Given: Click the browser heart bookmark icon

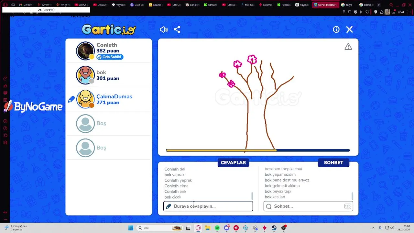Looking at the screenshot, I should pyautogui.click(x=367, y=12).
